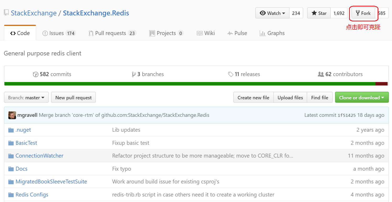Viewport: 392px width, 202px height.
Task: Click the repository book icon beside StackExchange
Action: [6, 13]
